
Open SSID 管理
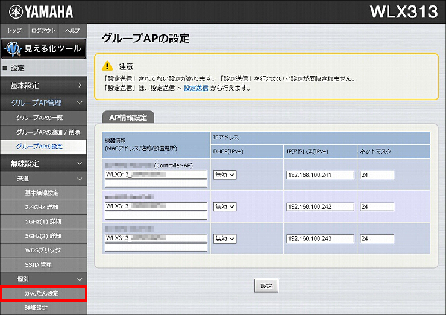click(x=43, y=264)
